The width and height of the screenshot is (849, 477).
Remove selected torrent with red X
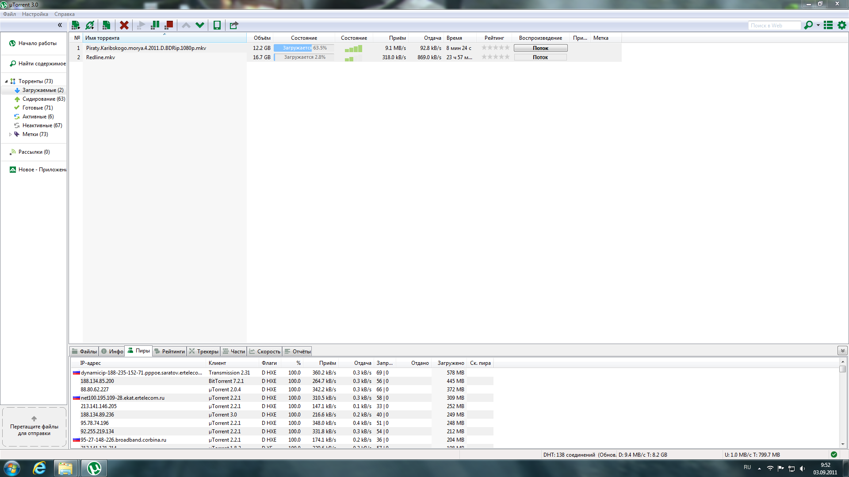click(x=124, y=25)
